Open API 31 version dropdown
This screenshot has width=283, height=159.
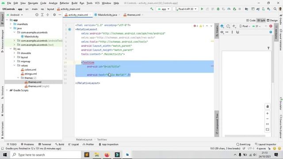tap(256, 26)
